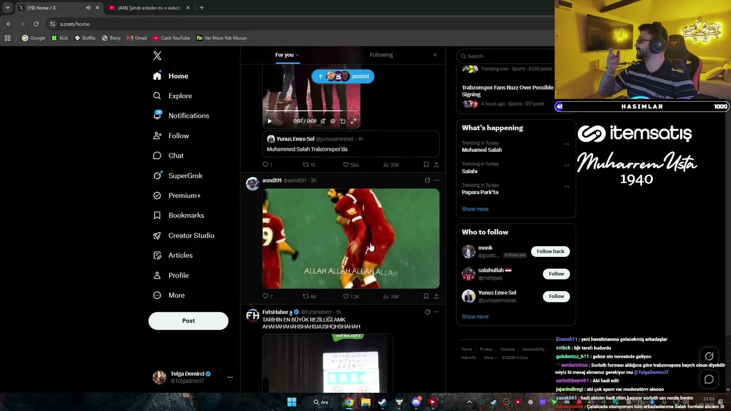Open the floating Messages chat button
The height and width of the screenshot is (411, 731).
(x=709, y=379)
